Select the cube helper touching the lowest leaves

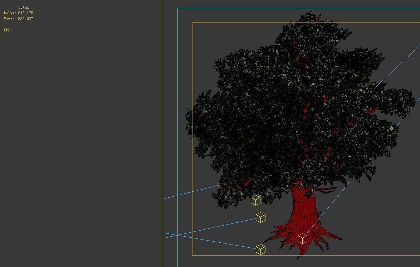point(255,200)
